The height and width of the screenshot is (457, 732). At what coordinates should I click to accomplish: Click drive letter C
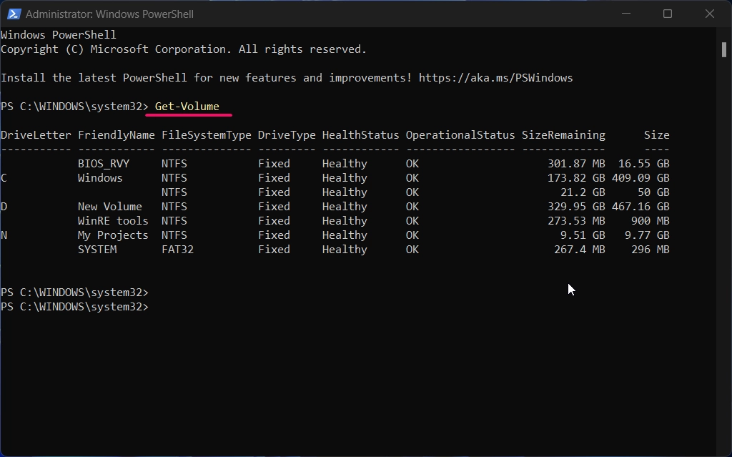click(4, 178)
